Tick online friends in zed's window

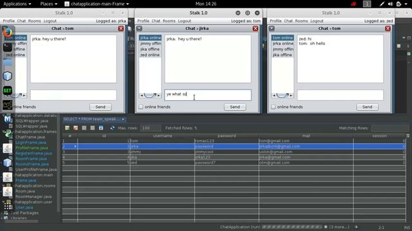[273, 107]
